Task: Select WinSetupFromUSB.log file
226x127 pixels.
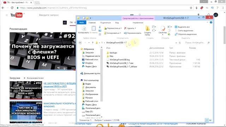Action: pyautogui.click(x=120, y=60)
